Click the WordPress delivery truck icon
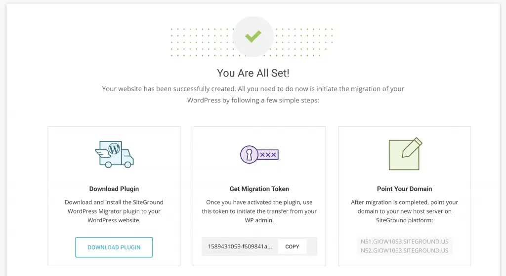This screenshot has width=506, height=276. pos(114,154)
